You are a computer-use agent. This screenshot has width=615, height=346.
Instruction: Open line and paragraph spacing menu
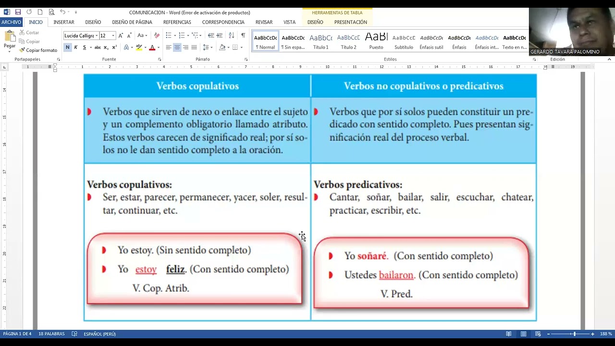tap(207, 48)
